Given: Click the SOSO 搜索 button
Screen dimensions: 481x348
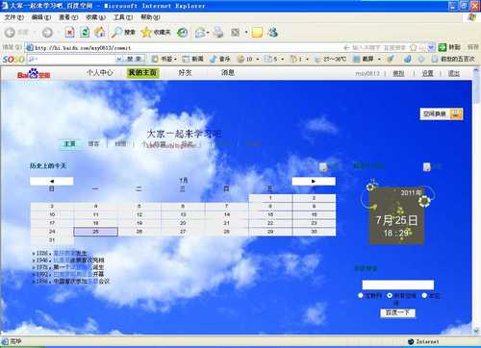Looking at the screenshot, I should 135,59.
